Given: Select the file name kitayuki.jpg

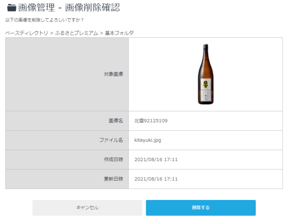Looking at the screenshot, I should coord(148,140).
